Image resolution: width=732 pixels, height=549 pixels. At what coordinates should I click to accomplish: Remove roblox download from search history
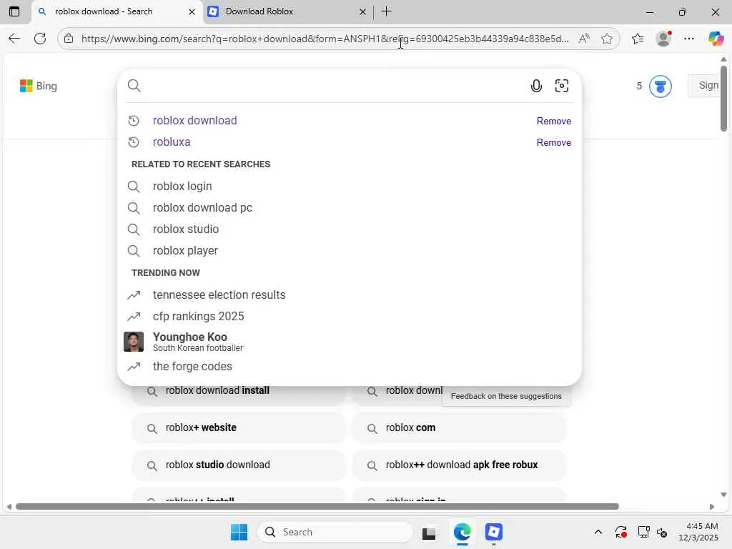553,121
